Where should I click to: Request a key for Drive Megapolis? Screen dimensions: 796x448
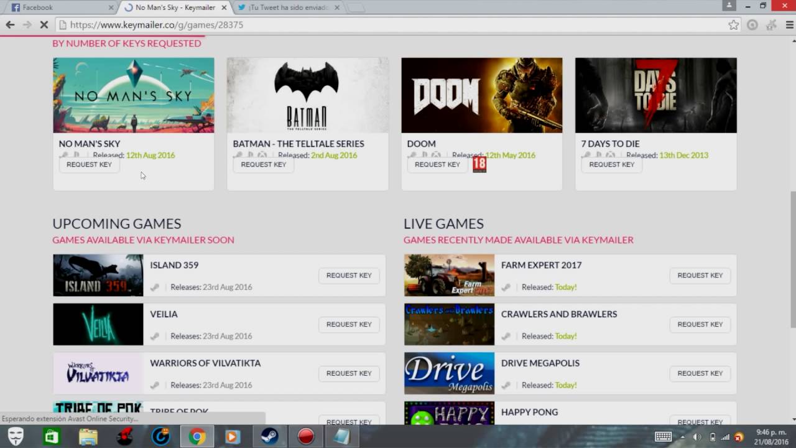click(700, 373)
